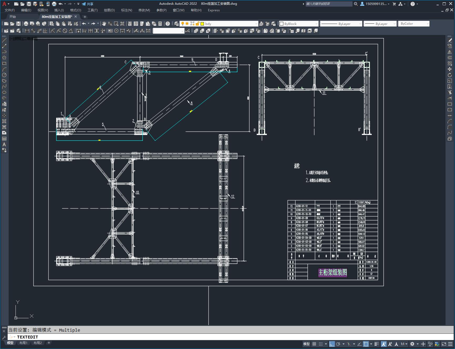Choose the Polygon draw tool
This screenshot has width=455, height=349.
tap(4, 58)
